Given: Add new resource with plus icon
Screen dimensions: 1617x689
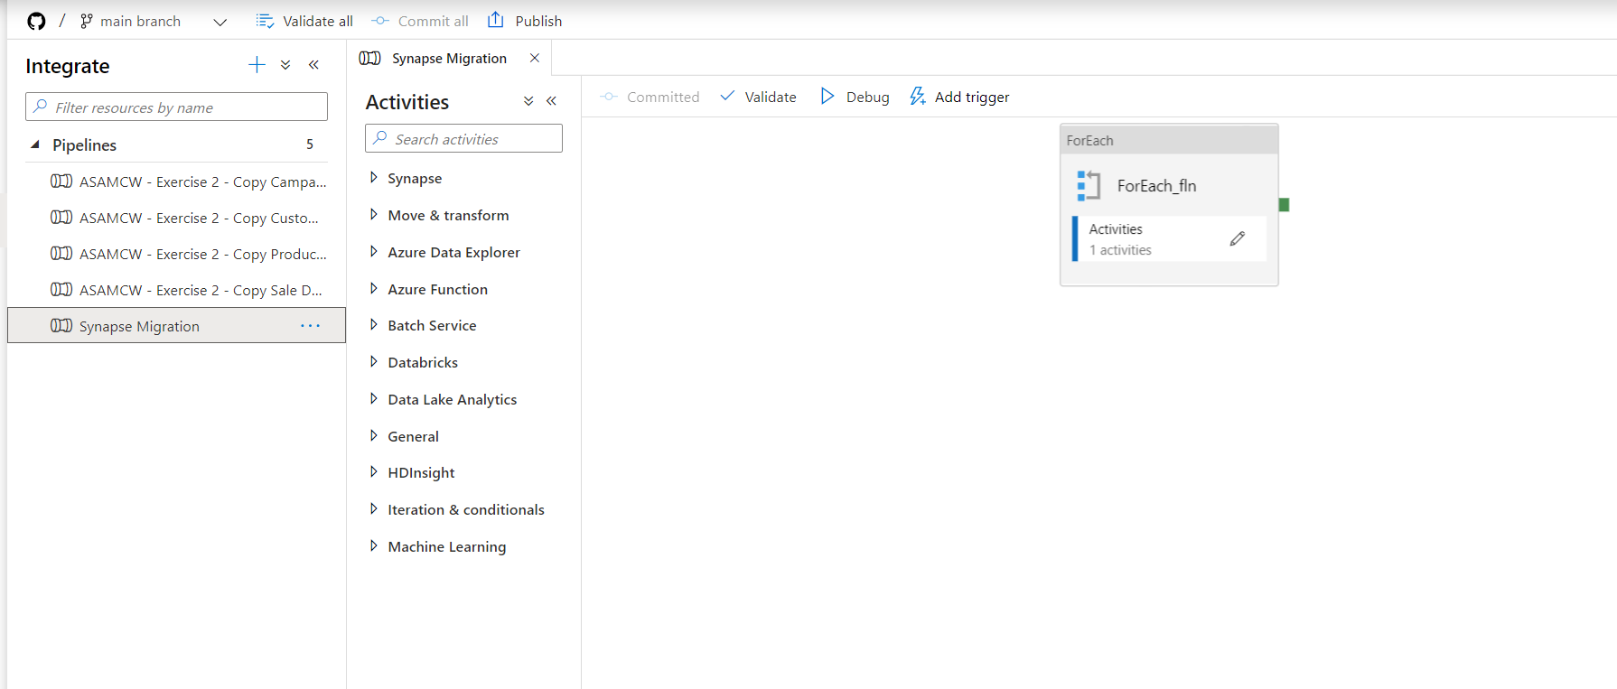Looking at the screenshot, I should coord(257,65).
